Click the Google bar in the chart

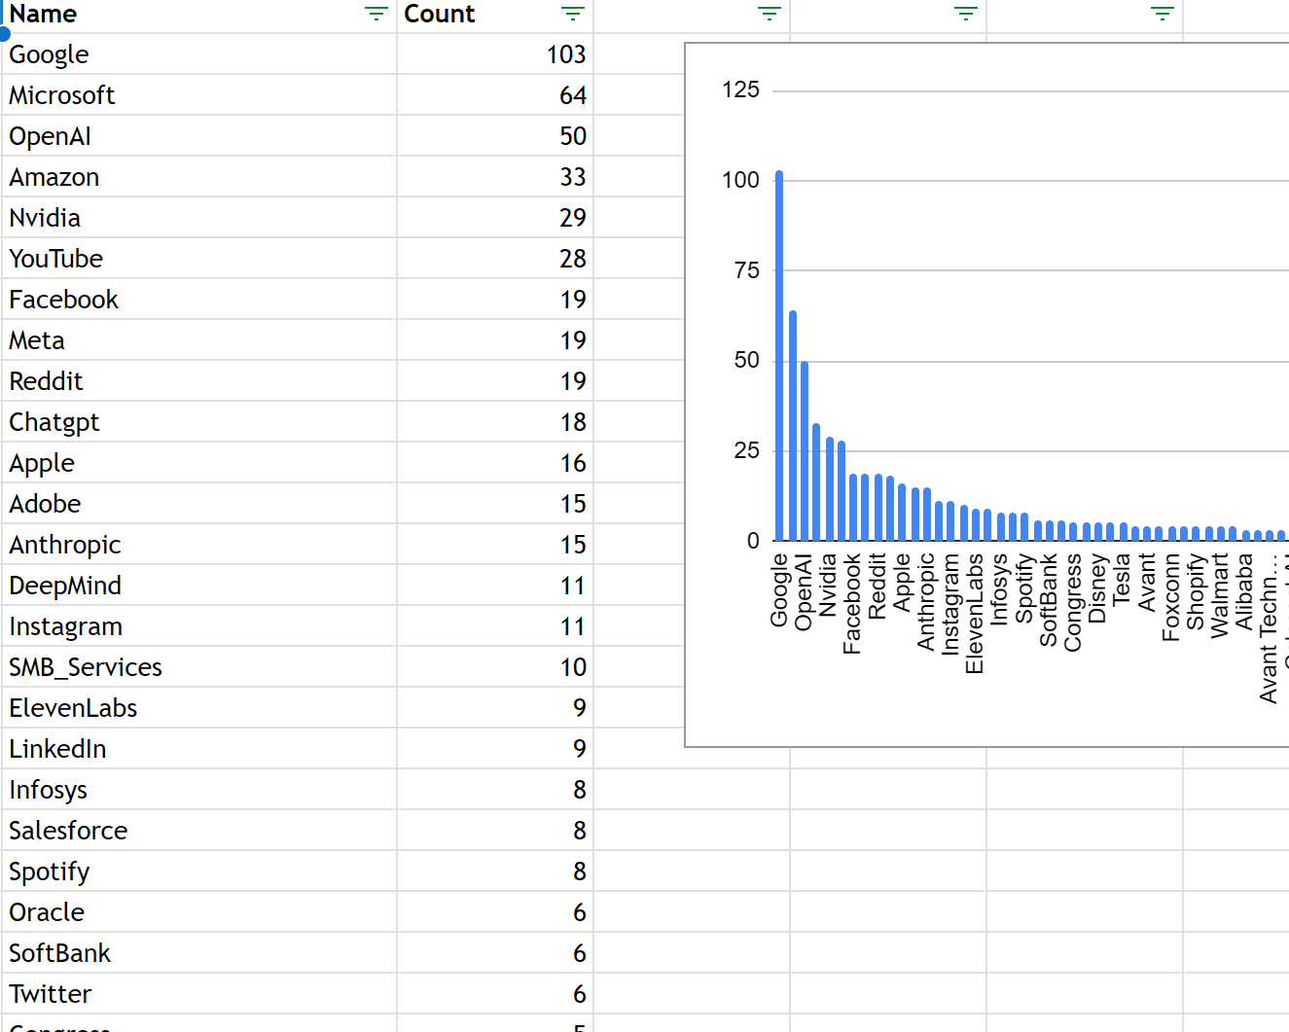pyautogui.click(x=779, y=356)
